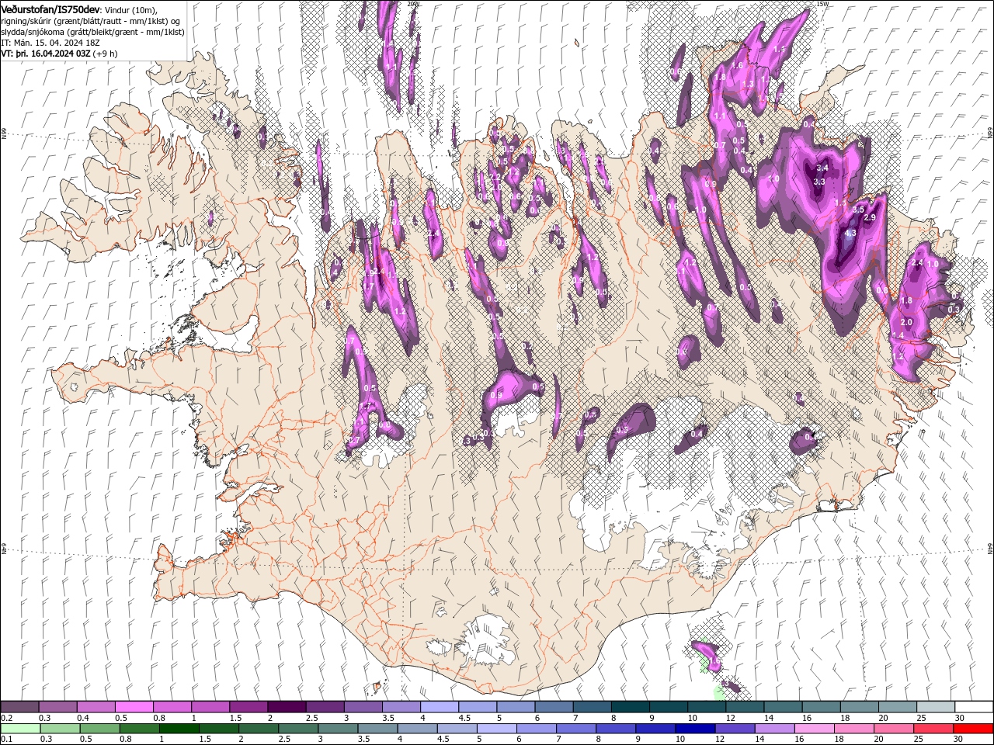
Task: Select the palest green 0.1 swatch, lower legend
Action: tap(20, 729)
